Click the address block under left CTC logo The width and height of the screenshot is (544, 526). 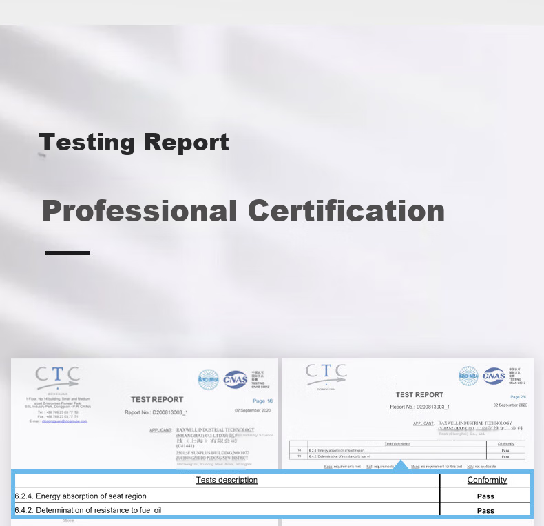pos(58,410)
